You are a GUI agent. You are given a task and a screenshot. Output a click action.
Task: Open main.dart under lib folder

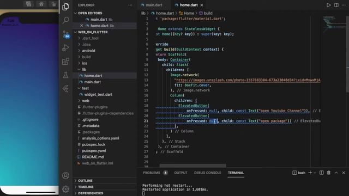(92, 82)
